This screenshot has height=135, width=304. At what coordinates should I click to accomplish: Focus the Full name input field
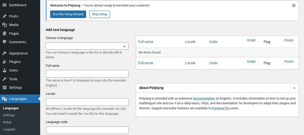pyautogui.click(x=87, y=74)
